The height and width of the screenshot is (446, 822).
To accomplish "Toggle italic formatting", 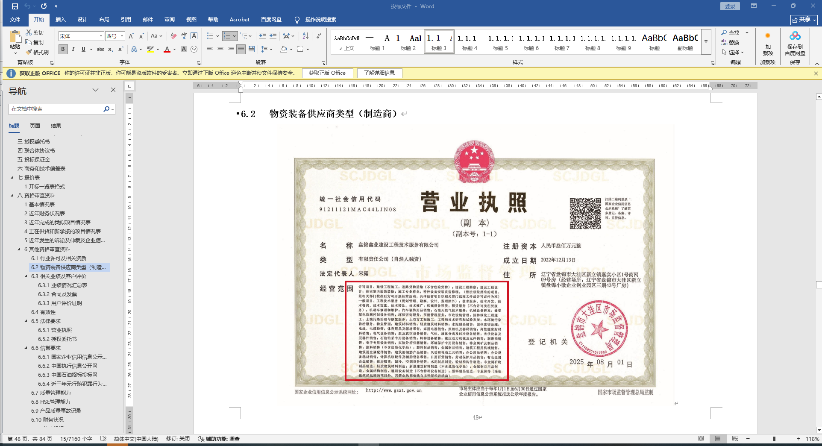I will pyautogui.click(x=73, y=49).
